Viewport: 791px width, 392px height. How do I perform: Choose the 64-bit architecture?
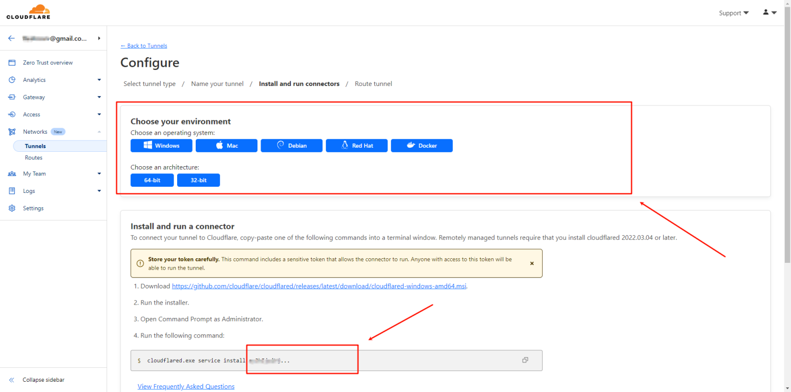pyautogui.click(x=152, y=180)
